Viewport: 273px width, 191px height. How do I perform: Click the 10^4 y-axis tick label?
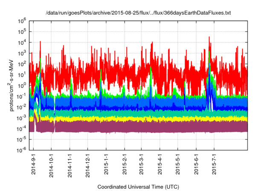pos(22,43)
